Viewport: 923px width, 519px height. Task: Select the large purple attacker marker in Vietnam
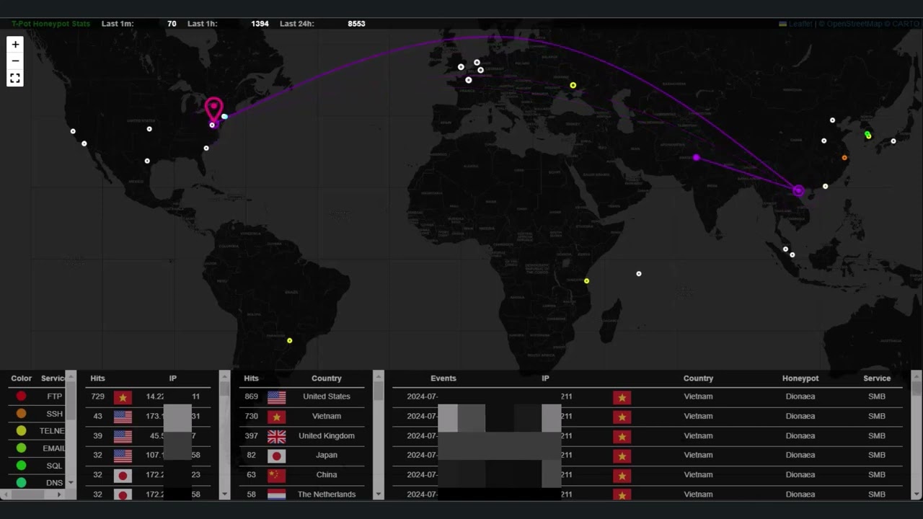click(x=798, y=190)
